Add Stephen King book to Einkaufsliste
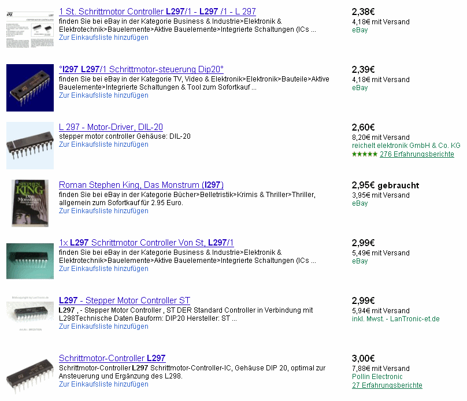467x401 pixels. coord(103,211)
